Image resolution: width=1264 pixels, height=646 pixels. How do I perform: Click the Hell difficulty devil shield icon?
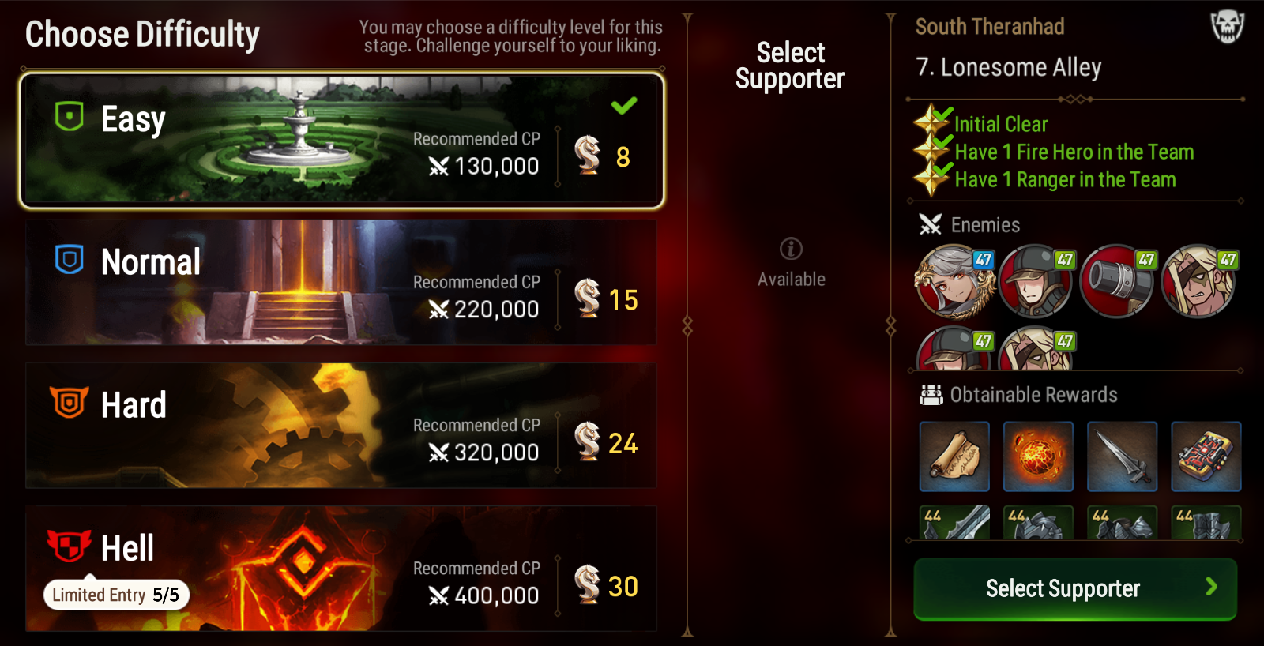[69, 546]
